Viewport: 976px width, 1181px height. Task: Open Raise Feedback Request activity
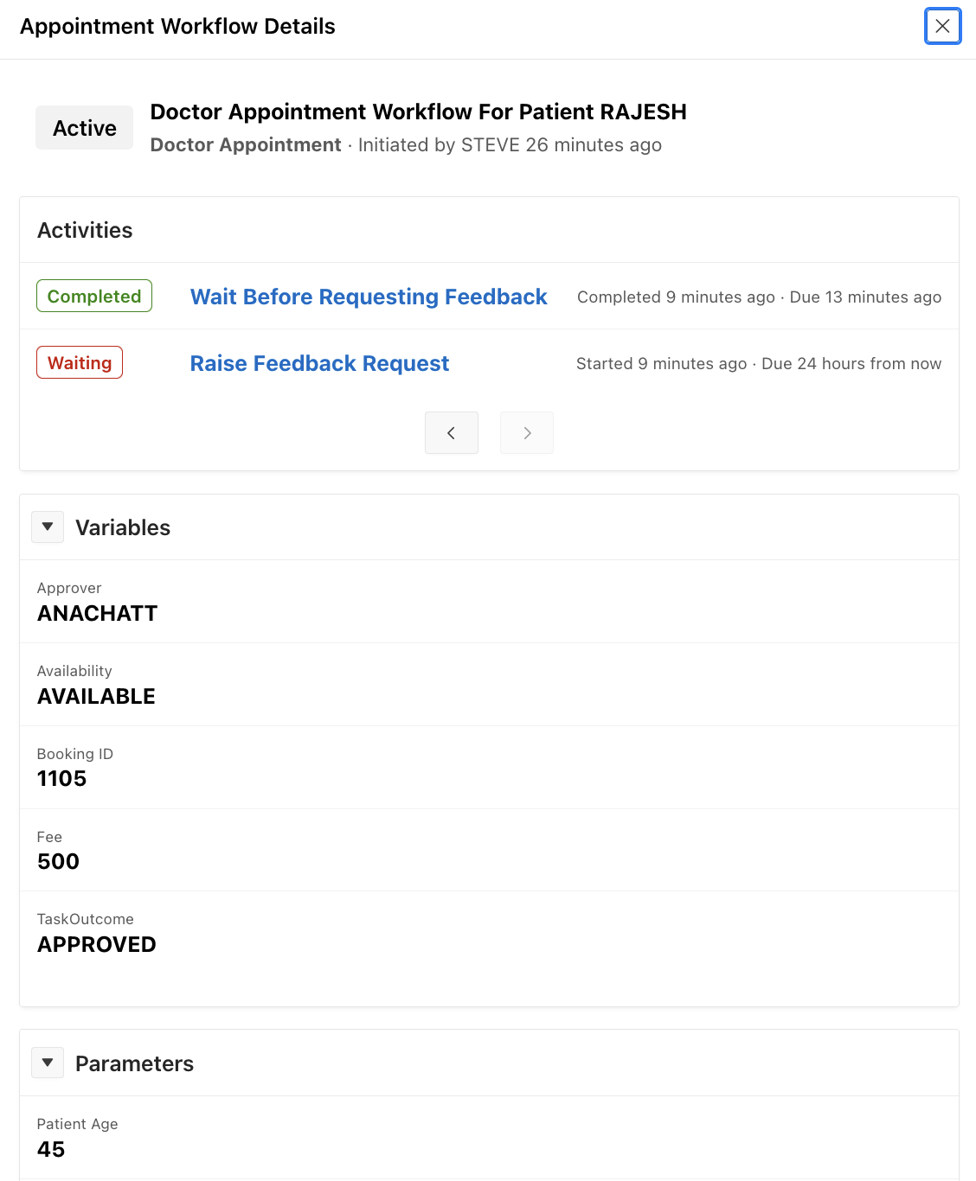[x=319, y=363]
